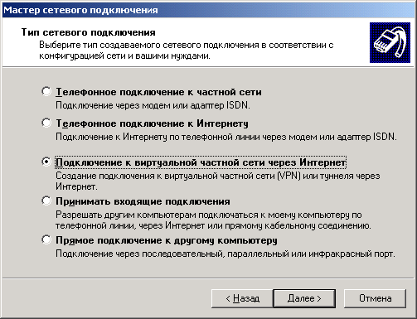Image resolution: width=417 pixels, height=319 pixels.
Task: Select the VPN connection radio circle
Action: pyautogui.click(x=46, y=162)
